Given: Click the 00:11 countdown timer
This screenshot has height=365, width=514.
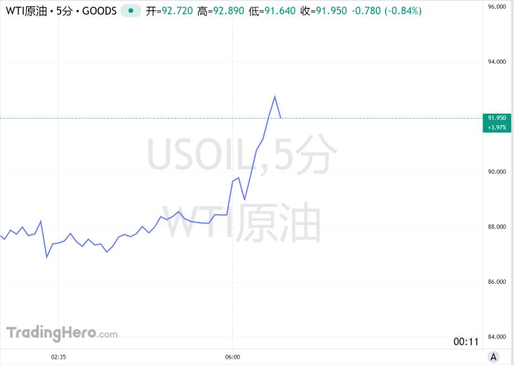Looking at the screenshot, I should (465, 342).
